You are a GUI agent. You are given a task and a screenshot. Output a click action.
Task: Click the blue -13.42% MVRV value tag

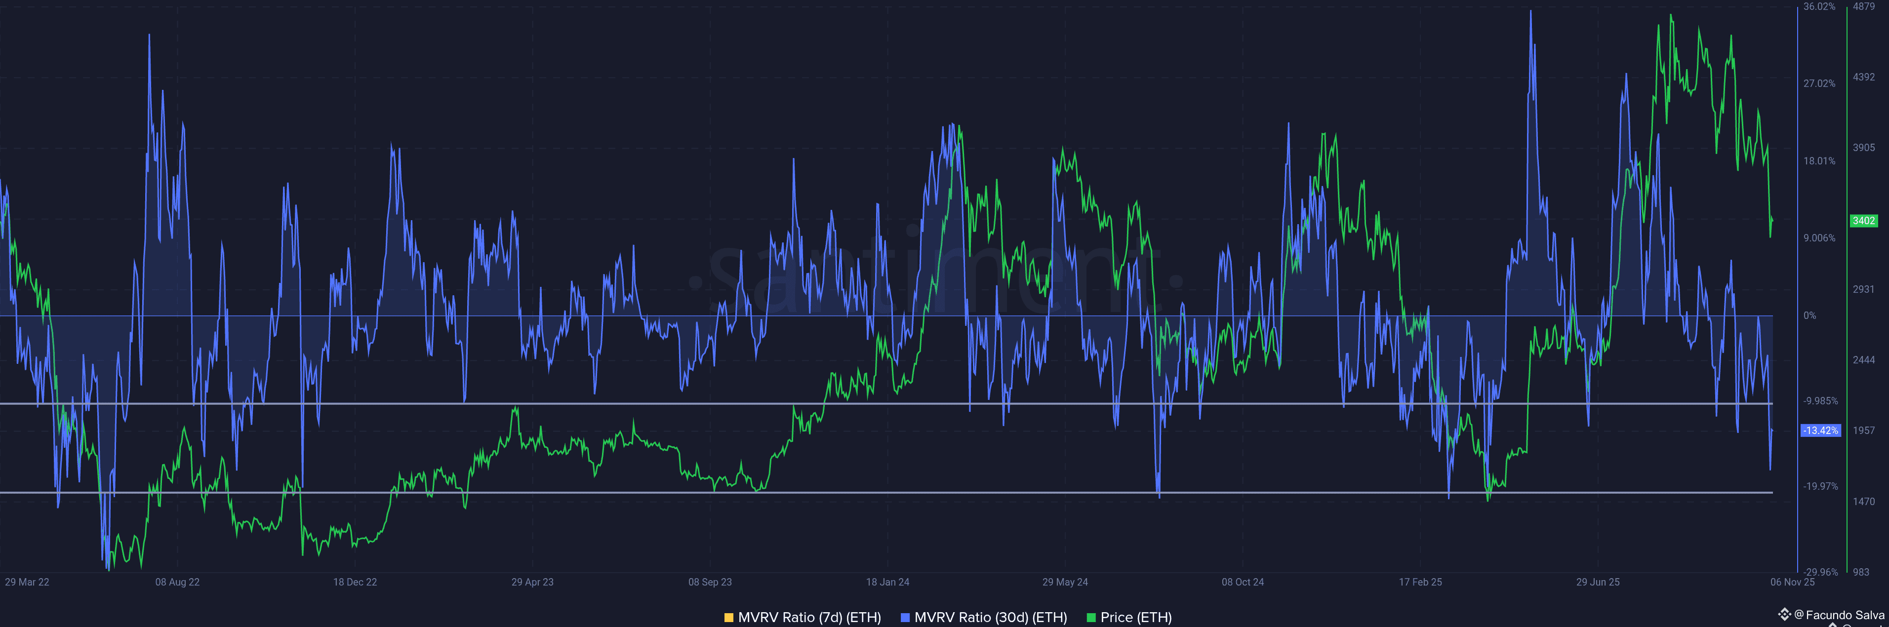click(x=1821, y=431)
